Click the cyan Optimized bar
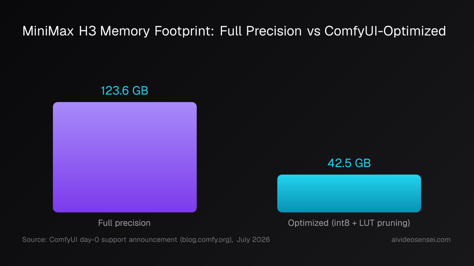Screen dimensions: 474x266 tap(349, 193)
